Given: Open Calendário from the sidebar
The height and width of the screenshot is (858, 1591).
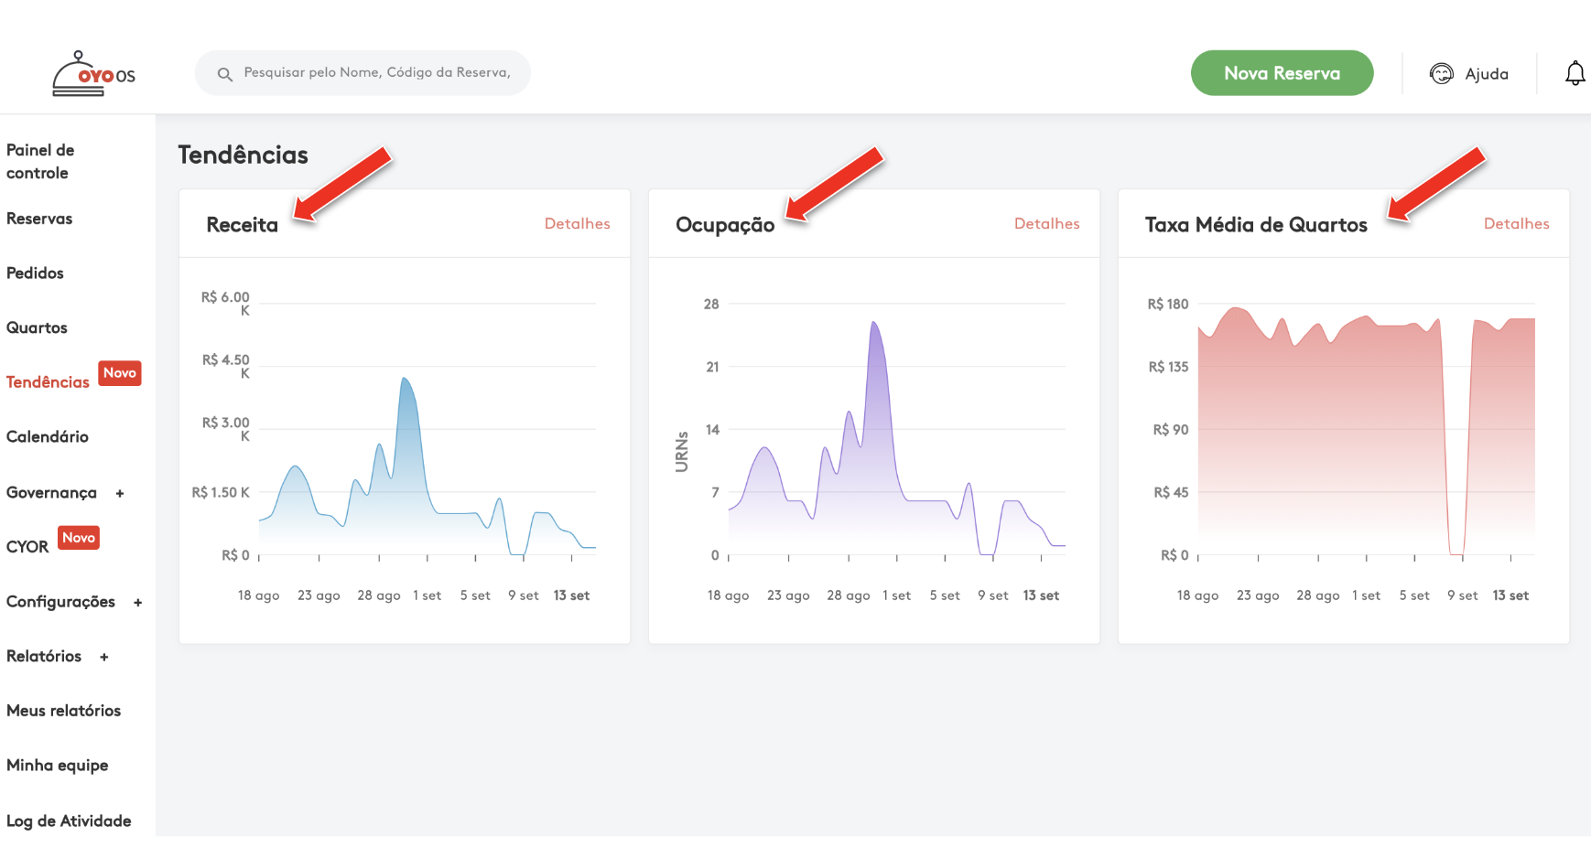Looking at the screenshot, I should 48,437.
